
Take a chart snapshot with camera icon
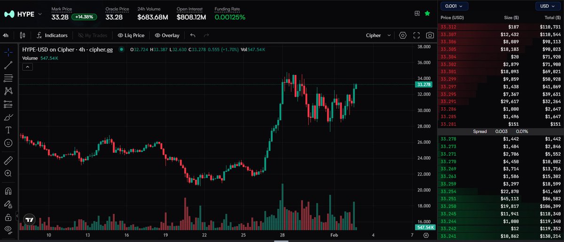click(x=430, y=35)
